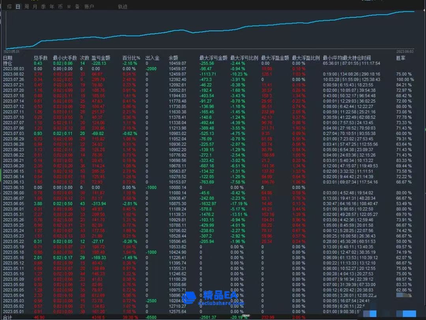Click the 精品EA watermark logo
426x320 pixels.
[x=213, y=298]
